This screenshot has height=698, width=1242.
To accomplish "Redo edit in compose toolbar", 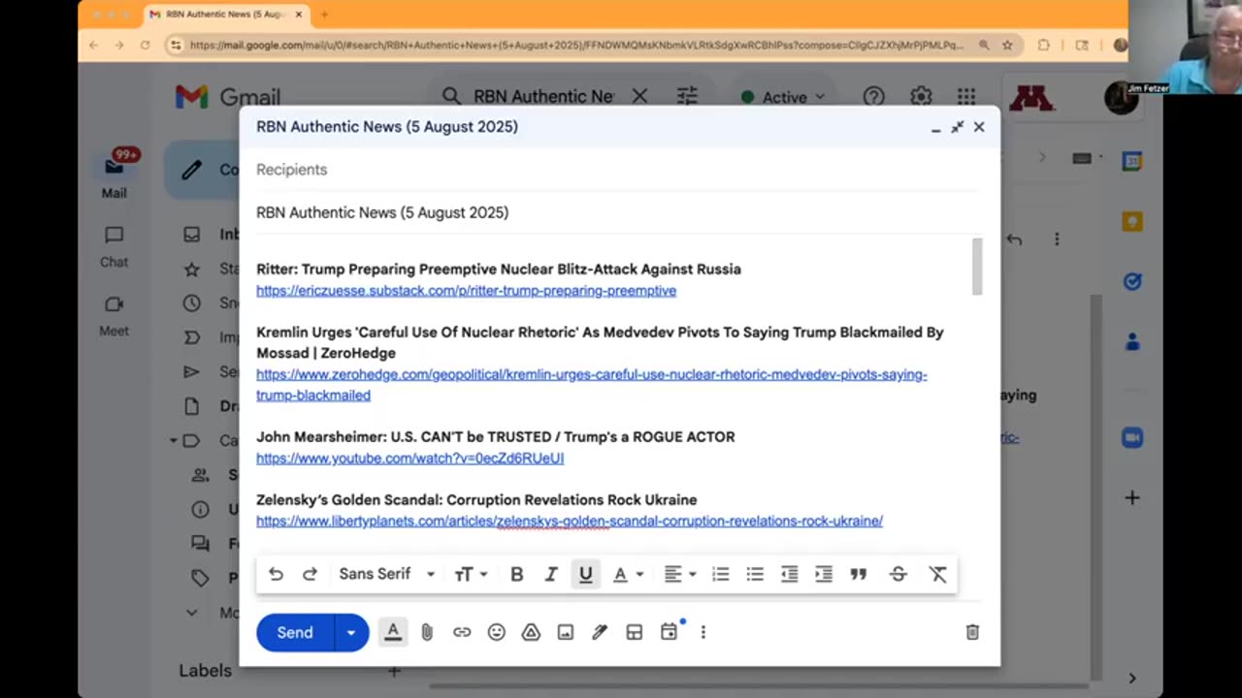I will tap(310, 574).
